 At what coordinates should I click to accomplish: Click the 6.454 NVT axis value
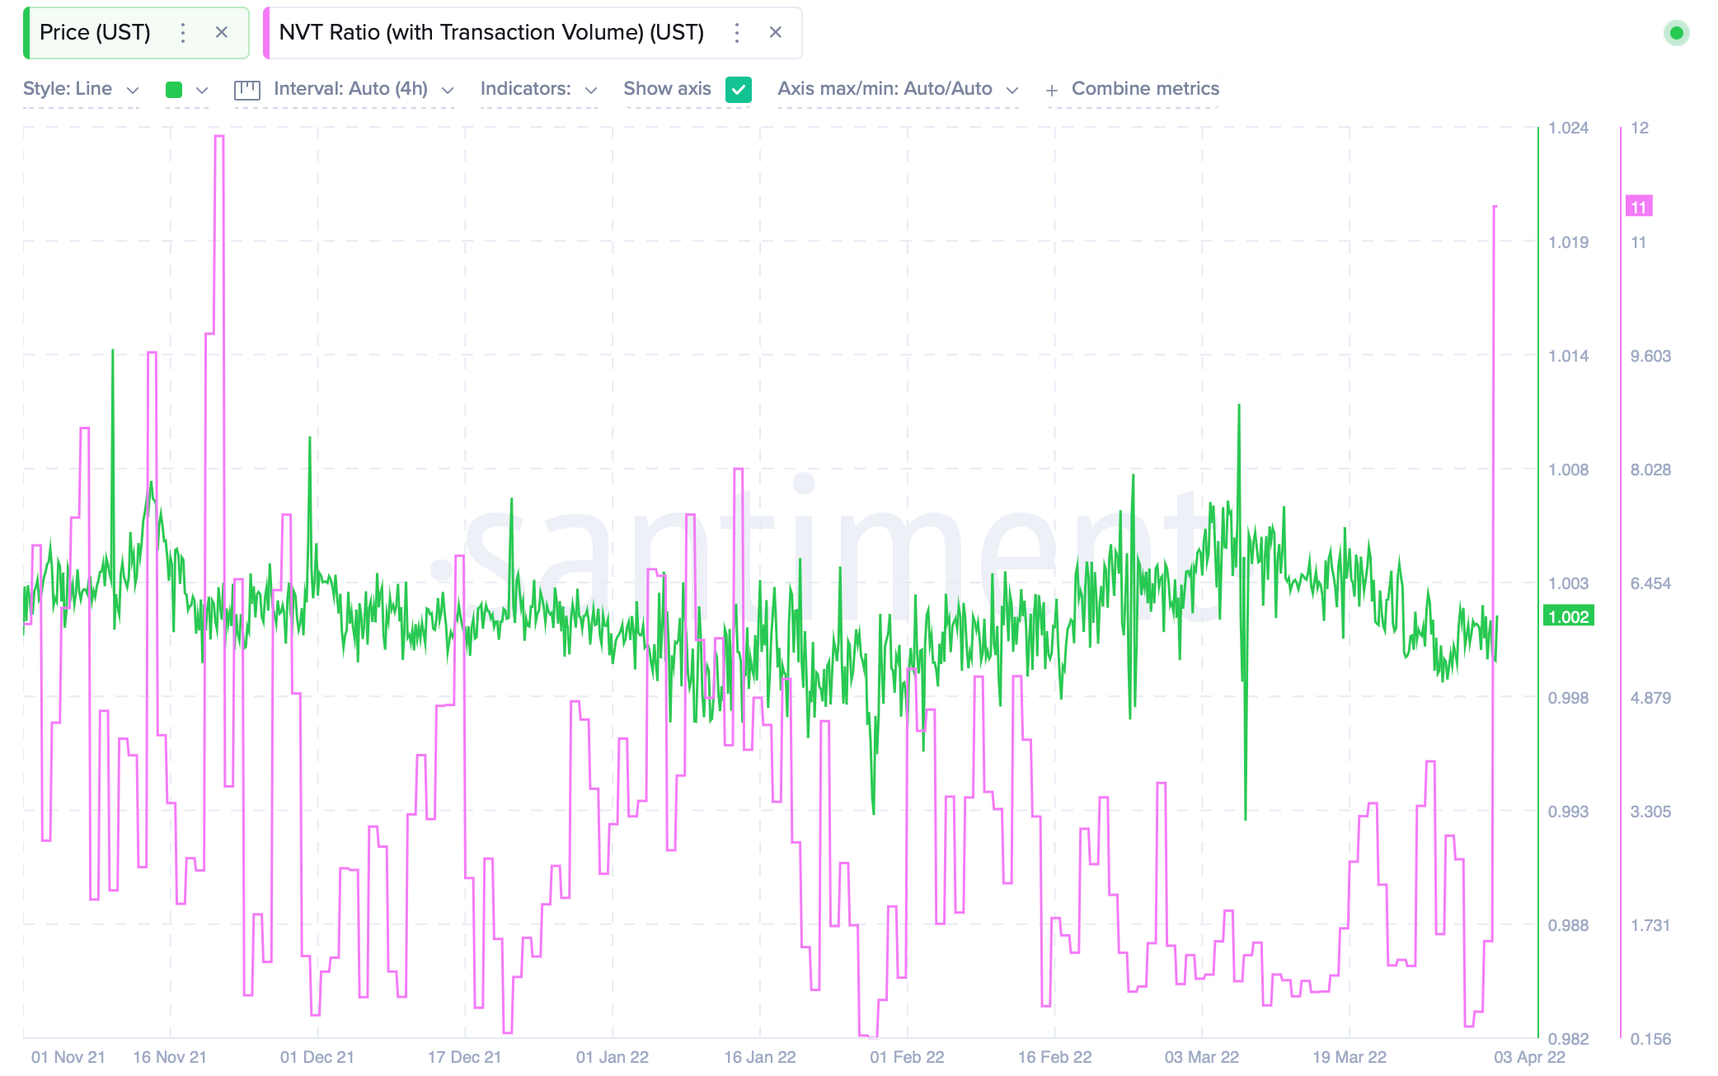(1650, 583)
